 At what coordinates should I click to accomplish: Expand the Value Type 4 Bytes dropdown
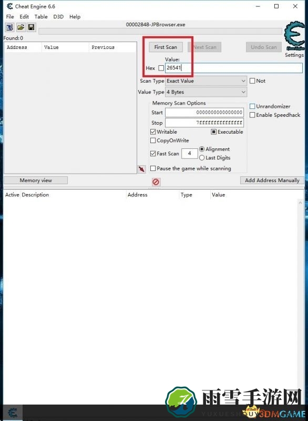click(x=206, y=92)
